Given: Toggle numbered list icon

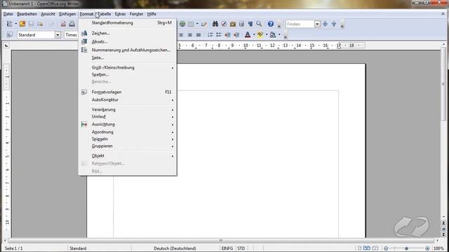Looking at the screenshot, I should [x=210, y=35].
